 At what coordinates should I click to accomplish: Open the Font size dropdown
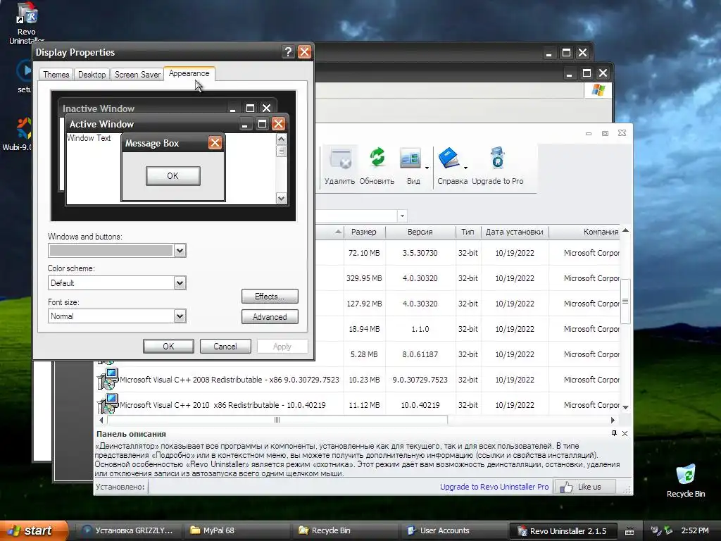[x=180, y=316]
